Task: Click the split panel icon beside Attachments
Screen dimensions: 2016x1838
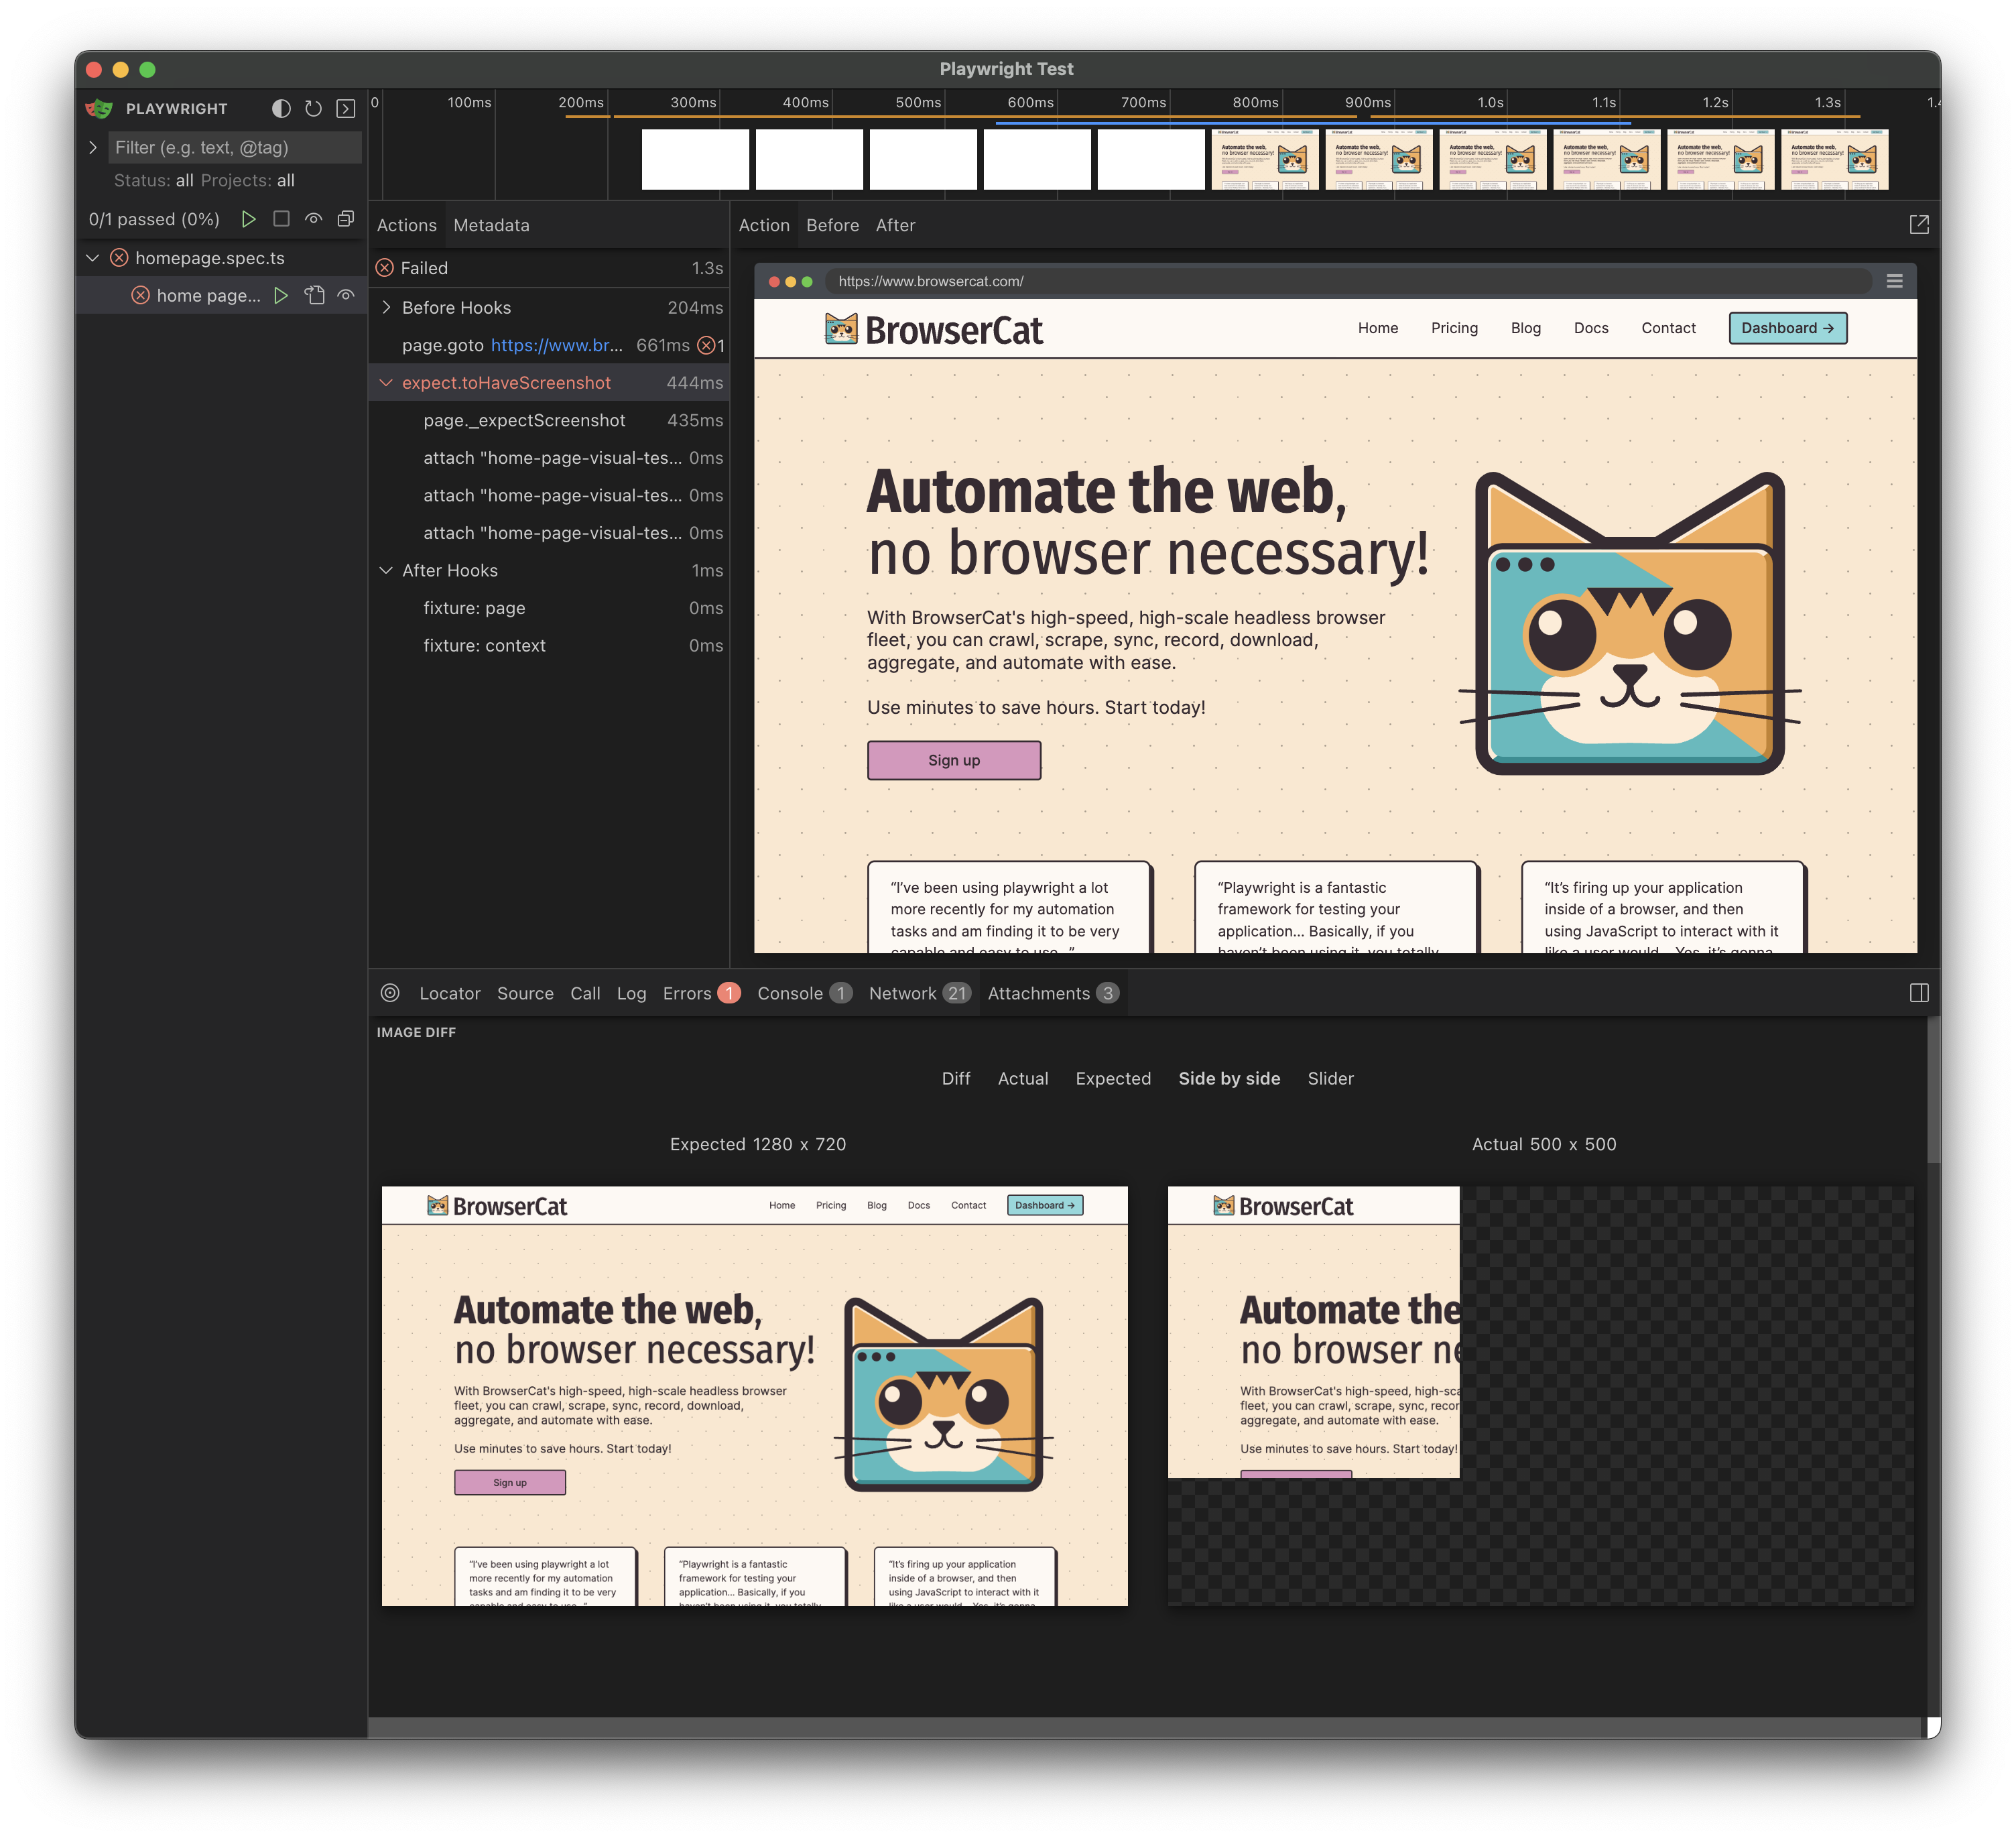Action: click(1919, 993)
